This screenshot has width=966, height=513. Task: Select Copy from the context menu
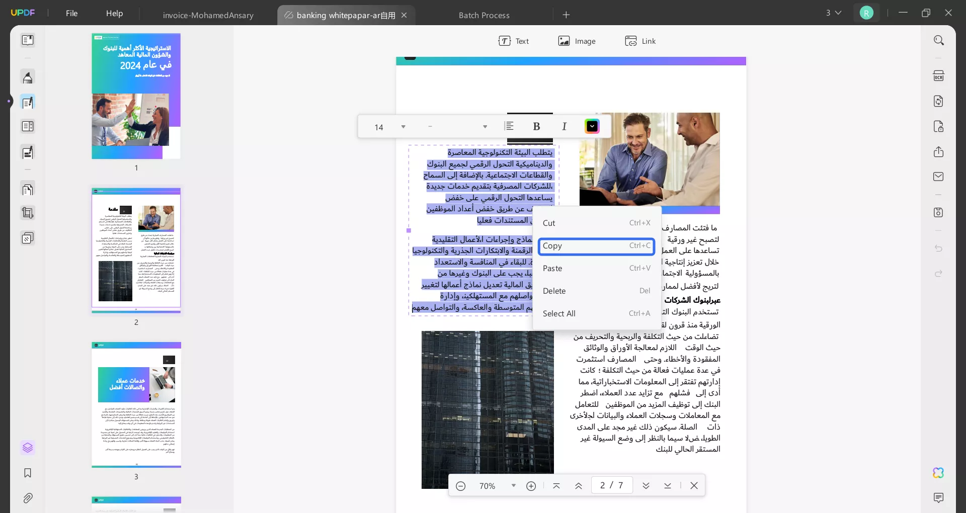click(x=596, y=246)
